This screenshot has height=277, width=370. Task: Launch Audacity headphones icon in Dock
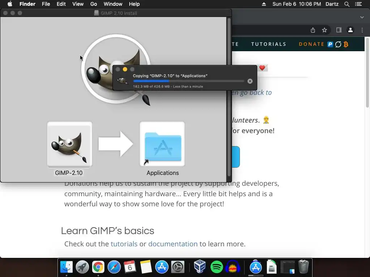point(233,267)
